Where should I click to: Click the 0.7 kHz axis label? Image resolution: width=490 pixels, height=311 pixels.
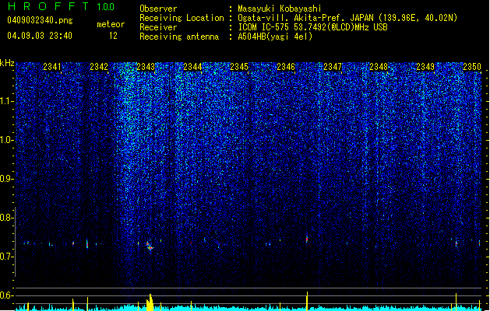7,257
